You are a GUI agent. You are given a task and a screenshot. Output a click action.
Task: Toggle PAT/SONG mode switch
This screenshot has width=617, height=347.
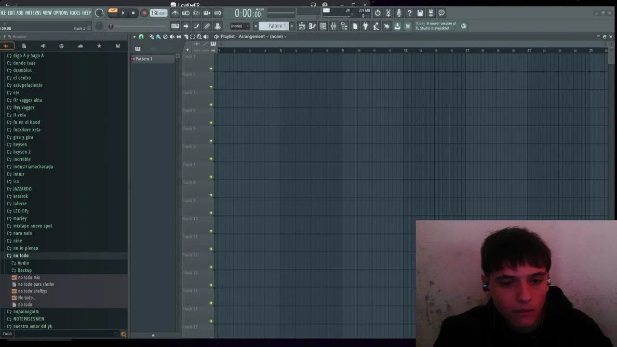(x=113, y=13)
